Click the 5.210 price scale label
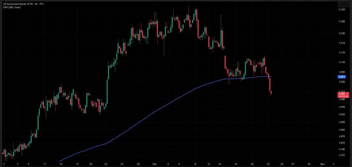The image size is (352, 167). tap(342, 43)
